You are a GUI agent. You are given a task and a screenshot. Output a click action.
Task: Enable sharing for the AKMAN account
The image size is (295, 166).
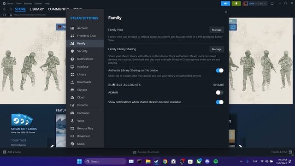(219, 93)
